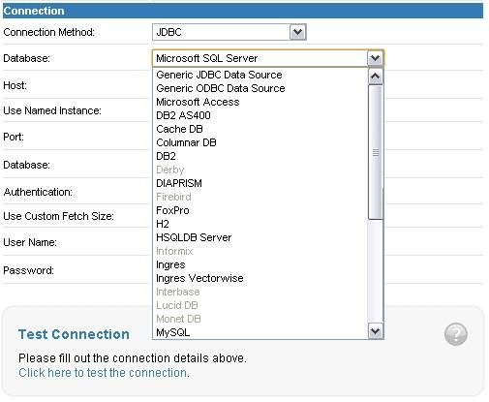Click here to test the connection link

click(103, 373)
